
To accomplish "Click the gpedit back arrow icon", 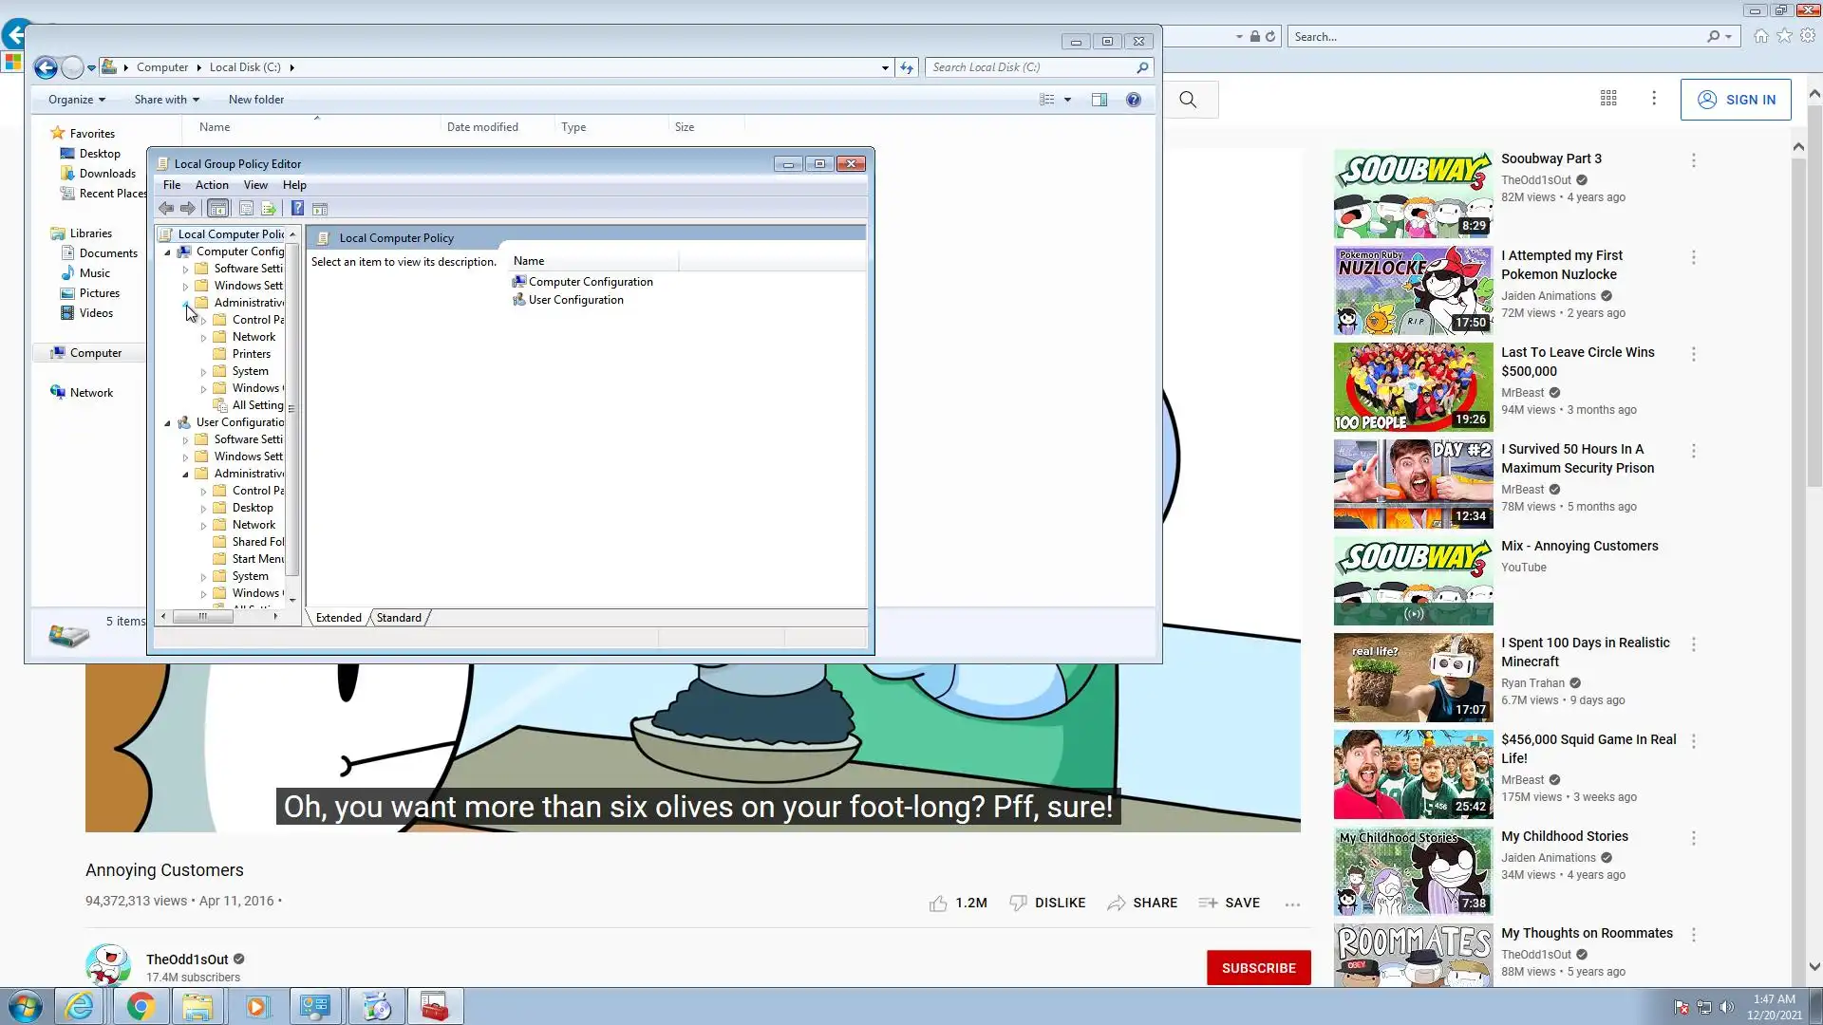I will pyautogui.click(x=166, y=209).
